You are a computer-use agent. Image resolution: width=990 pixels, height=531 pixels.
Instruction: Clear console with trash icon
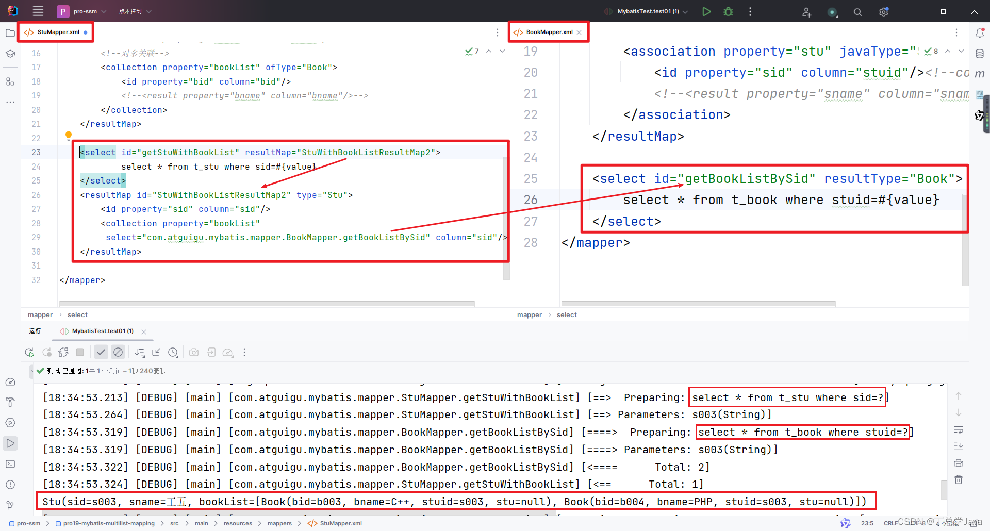click(959, 479)
